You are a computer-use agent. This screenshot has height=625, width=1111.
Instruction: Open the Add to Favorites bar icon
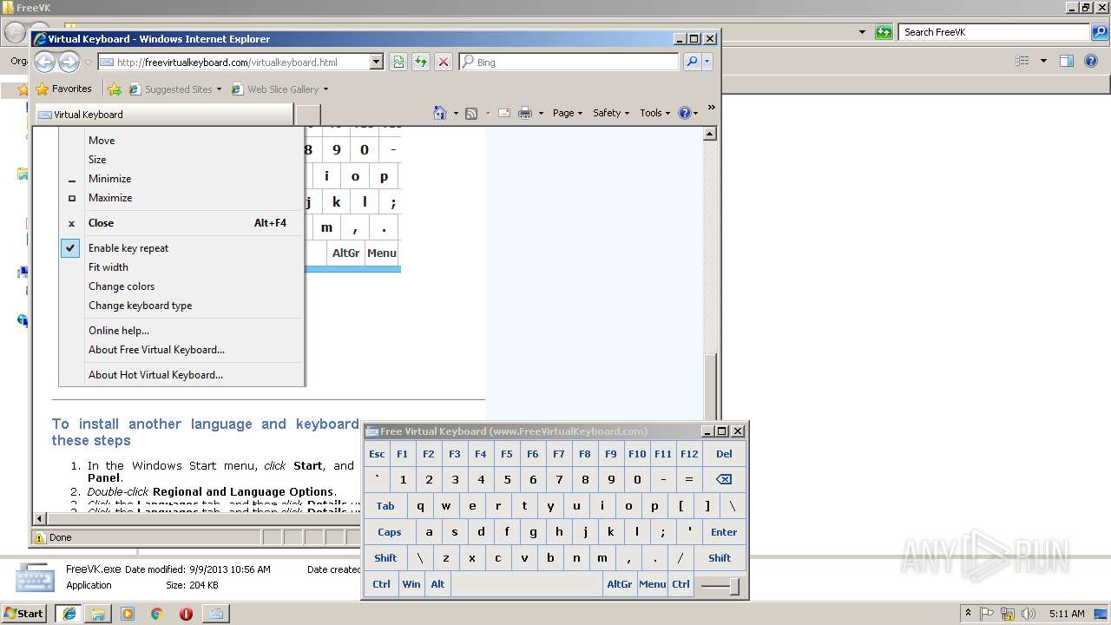click(115, 89)
